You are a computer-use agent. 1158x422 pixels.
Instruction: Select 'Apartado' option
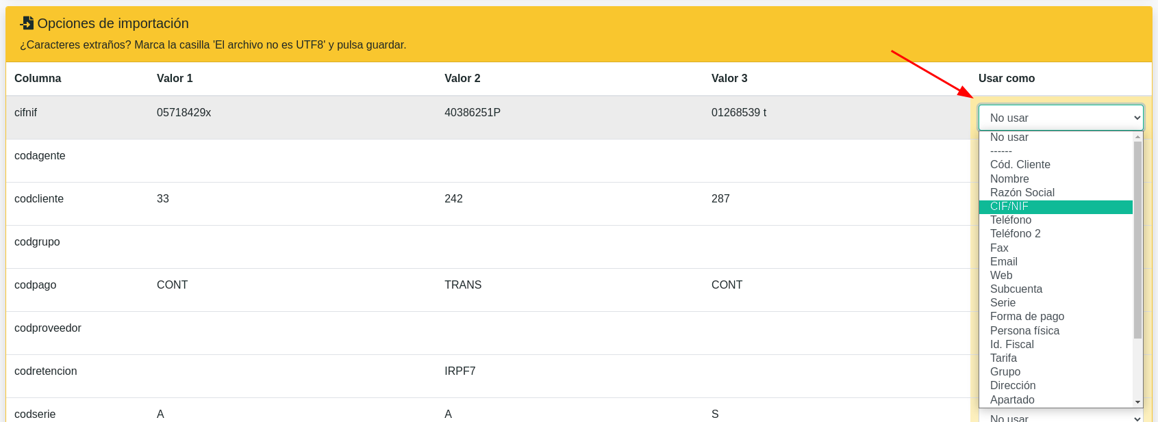click(1056, 400)
